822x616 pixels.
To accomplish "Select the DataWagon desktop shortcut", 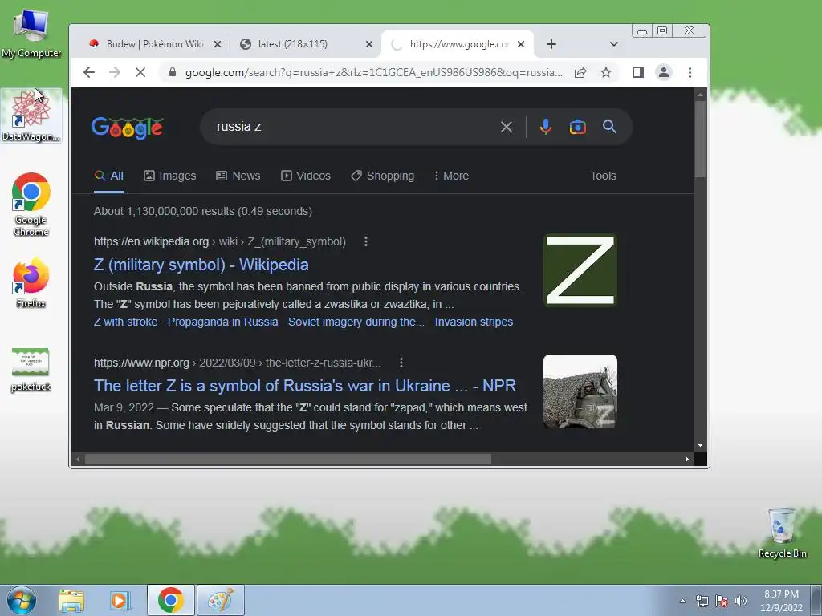I will point(31,115).
